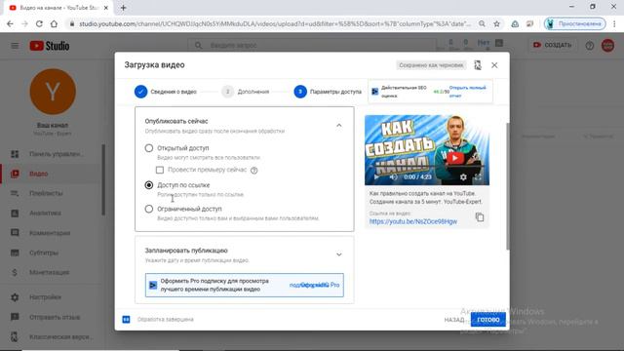Toggle fullscreen on preview player

(478, 177)
